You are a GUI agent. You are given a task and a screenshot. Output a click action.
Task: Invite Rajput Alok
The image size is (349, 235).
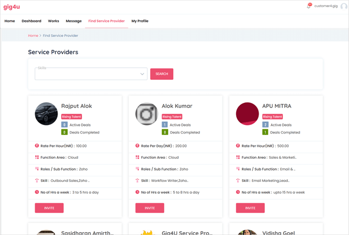point(49,208)
